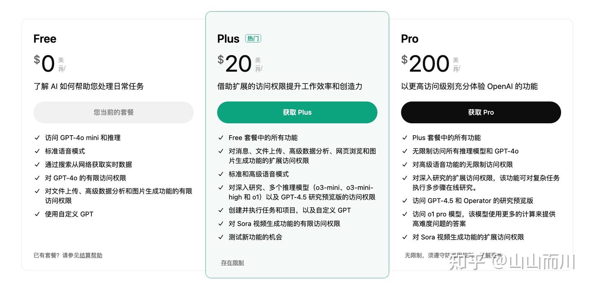
Task: Open the "结算帮助" link
Action: pos(90,255)
